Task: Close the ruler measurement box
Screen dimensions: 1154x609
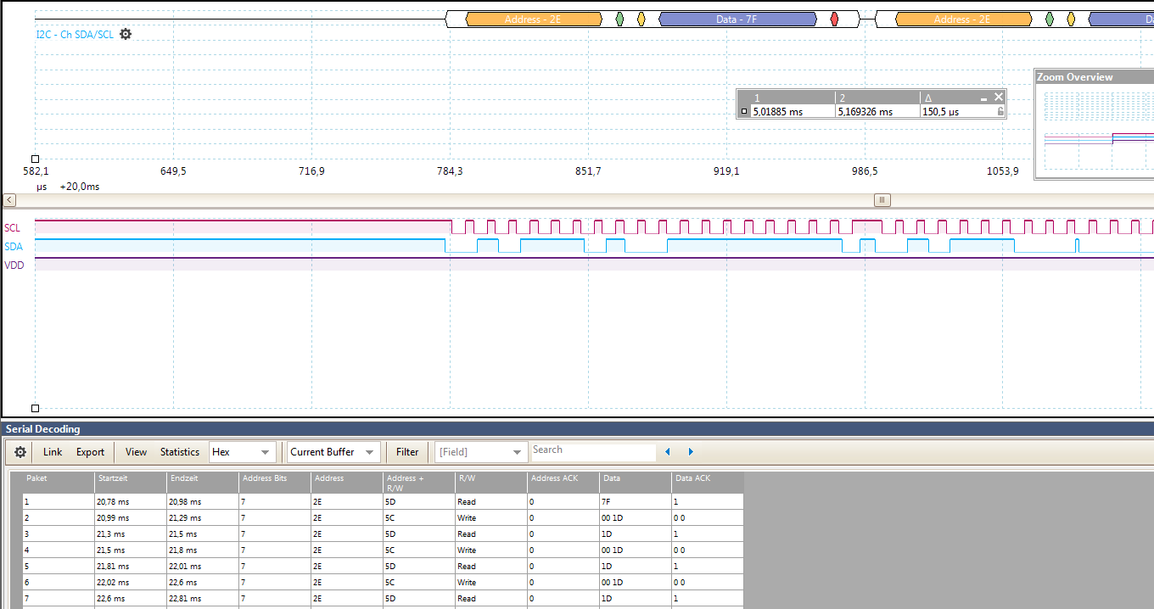Action: point(999,97)
